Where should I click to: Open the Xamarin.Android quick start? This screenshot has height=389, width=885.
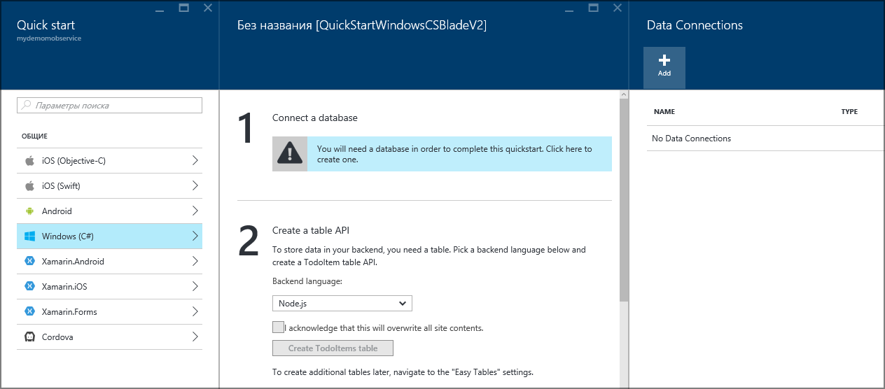click(109, 261)
